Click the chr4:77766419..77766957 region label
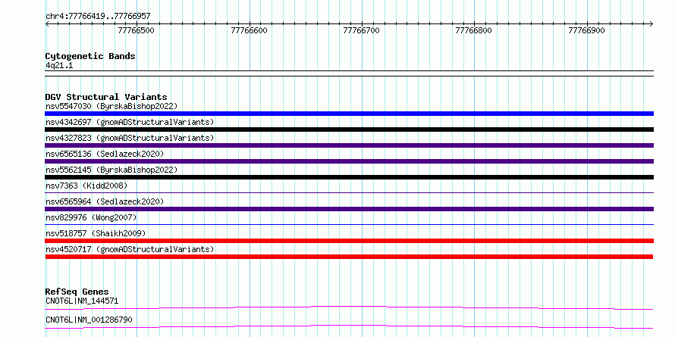 (98, 17)
